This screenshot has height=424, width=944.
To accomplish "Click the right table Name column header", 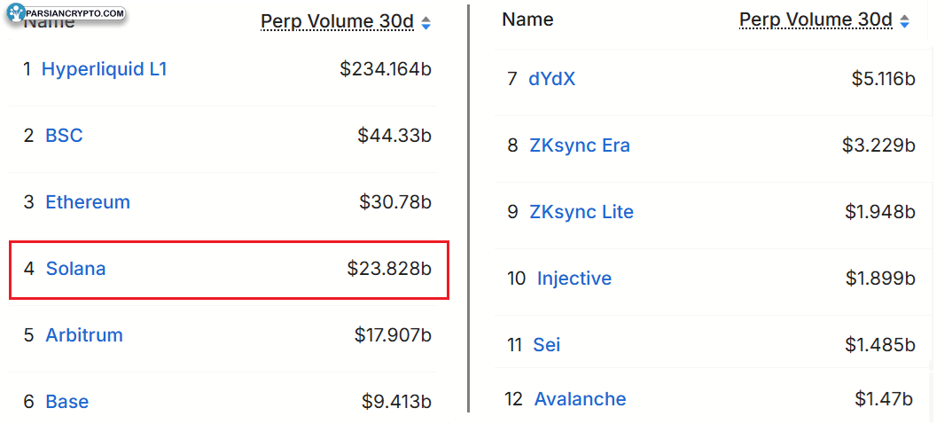I will pos(527,20).
